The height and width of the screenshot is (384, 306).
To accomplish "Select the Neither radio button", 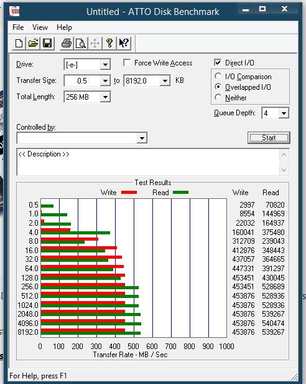I will pyautogui.click(x=218, y=97).
